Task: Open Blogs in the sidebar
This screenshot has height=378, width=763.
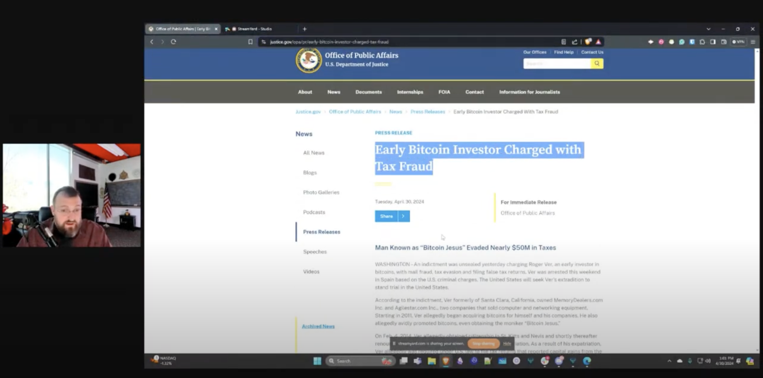Action: click(x=310, y=173)
